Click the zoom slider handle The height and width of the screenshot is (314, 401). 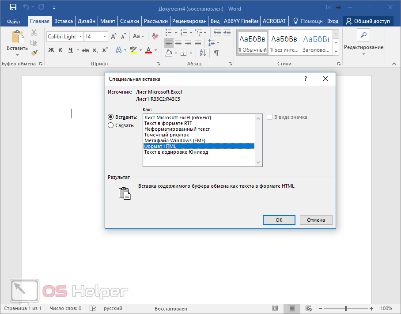(346, 308)
